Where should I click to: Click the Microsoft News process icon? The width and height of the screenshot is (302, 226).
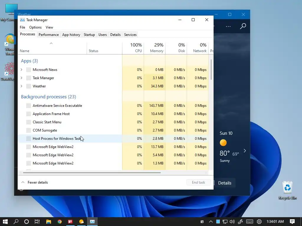pyautogui.click(x=29, y=70)
